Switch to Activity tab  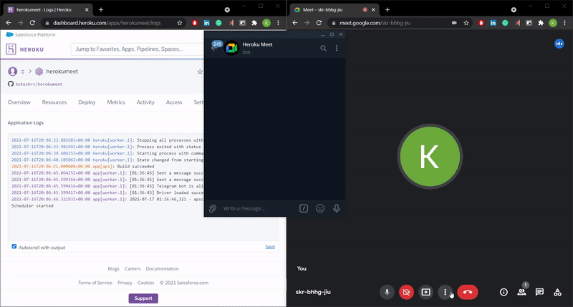point(145,102)
